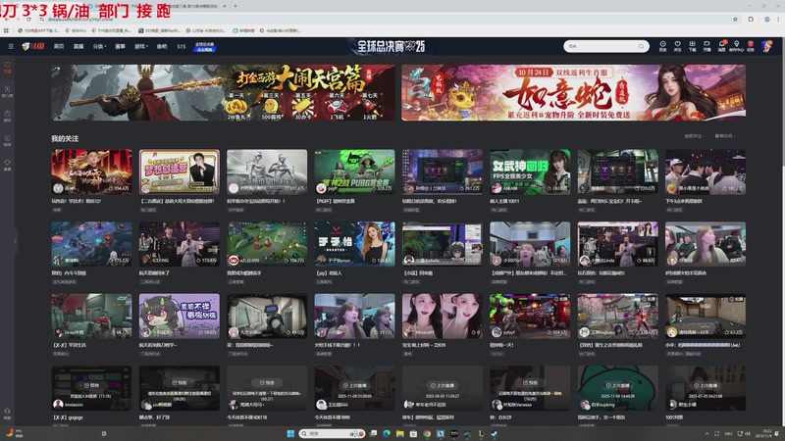Show hidden tray icons with the chevron
Screen dimensions: 785x441
[x=706, y=433]
